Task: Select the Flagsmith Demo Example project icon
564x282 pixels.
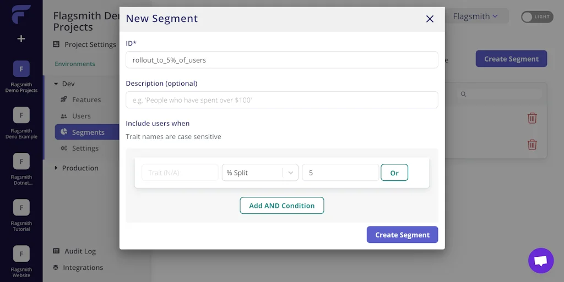Action: click(21, 115)
